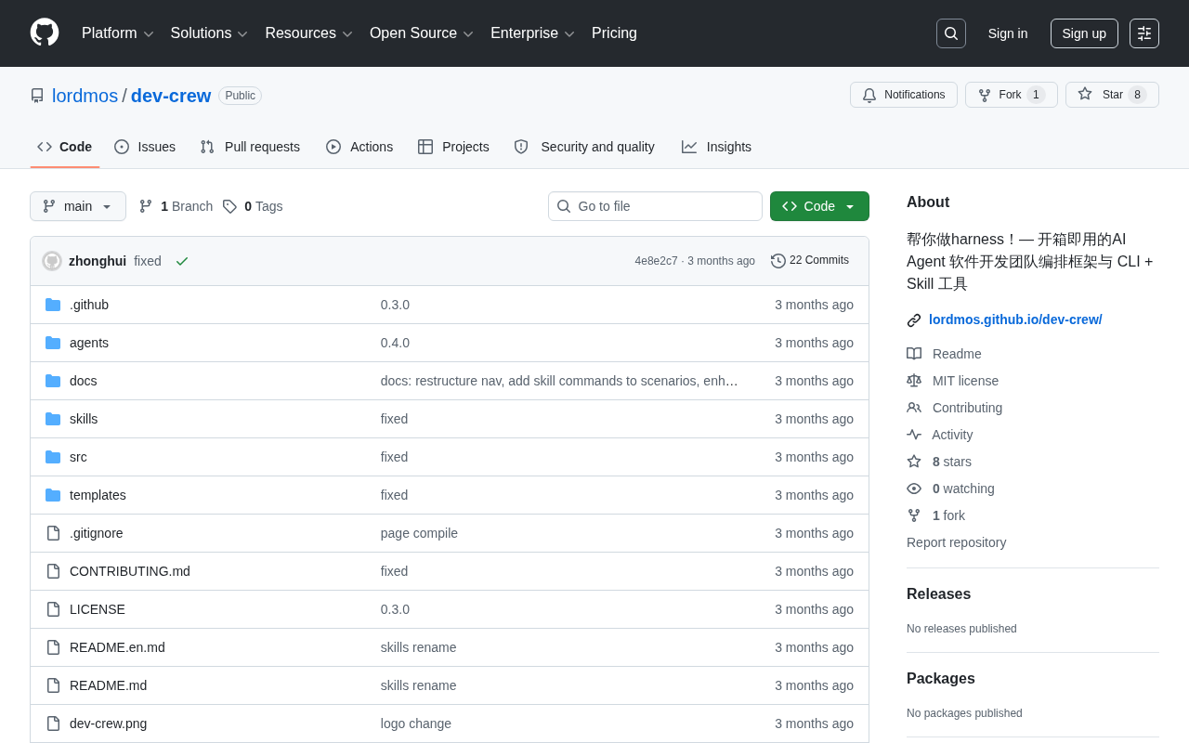Click the link icon beside lordmos.github.io
The width and height of the screenshot is (1189, 743).
[x=914, y=320]
